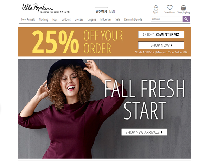Select Bottoms in navigation bar
The width and height of the screenshot is (211, 161).
66,19
